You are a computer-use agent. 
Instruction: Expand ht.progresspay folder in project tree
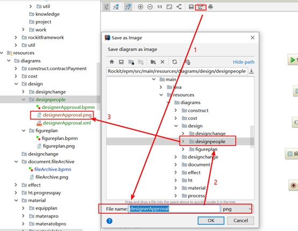coord(16,193)
